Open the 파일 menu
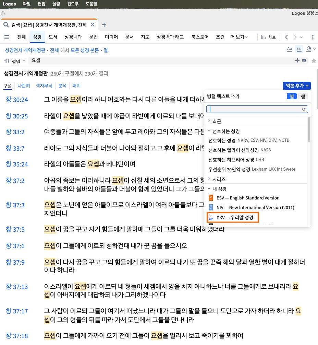 pos(27,4)
